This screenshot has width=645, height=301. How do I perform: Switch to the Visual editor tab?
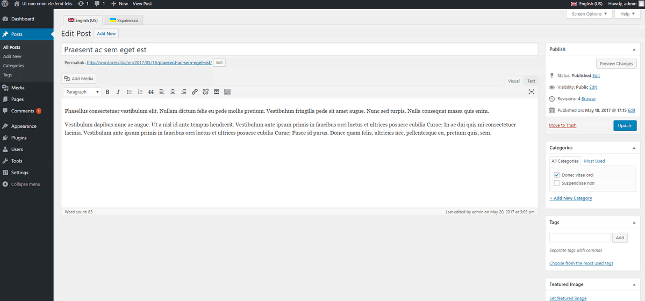514,81
